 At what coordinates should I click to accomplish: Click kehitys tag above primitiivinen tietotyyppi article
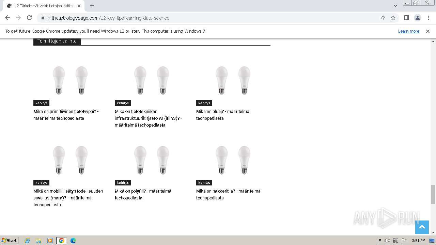click(41, 103)
